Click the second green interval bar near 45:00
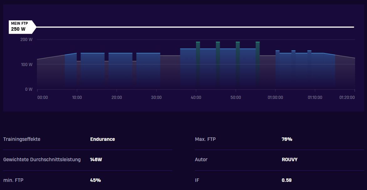The image size is (367, 190). pyautogui.click(x=218, y=65)
